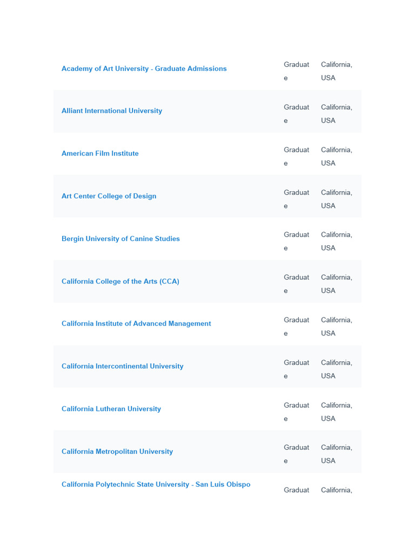Click California, USA in Alliant International row
This screenshot has height=553, width=415.
(x=336, y=113)
